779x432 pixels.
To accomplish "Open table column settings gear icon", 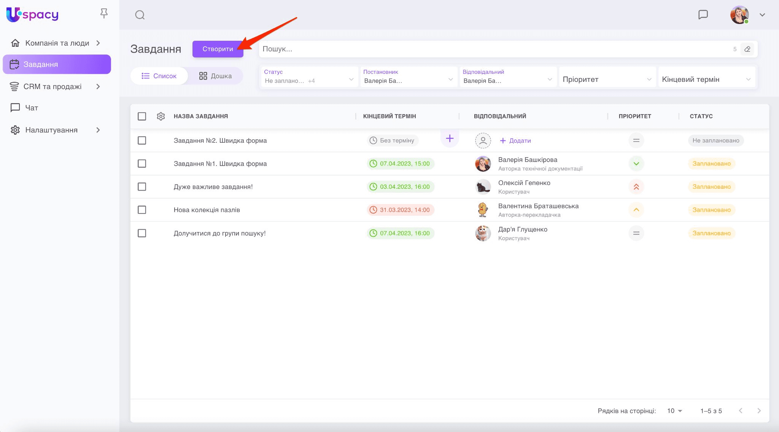I will click(161, 116).
